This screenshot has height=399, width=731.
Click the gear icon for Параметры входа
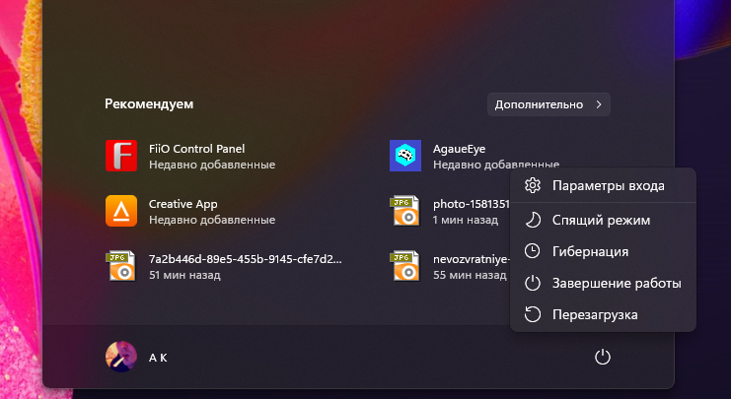[x=533, y=185]
